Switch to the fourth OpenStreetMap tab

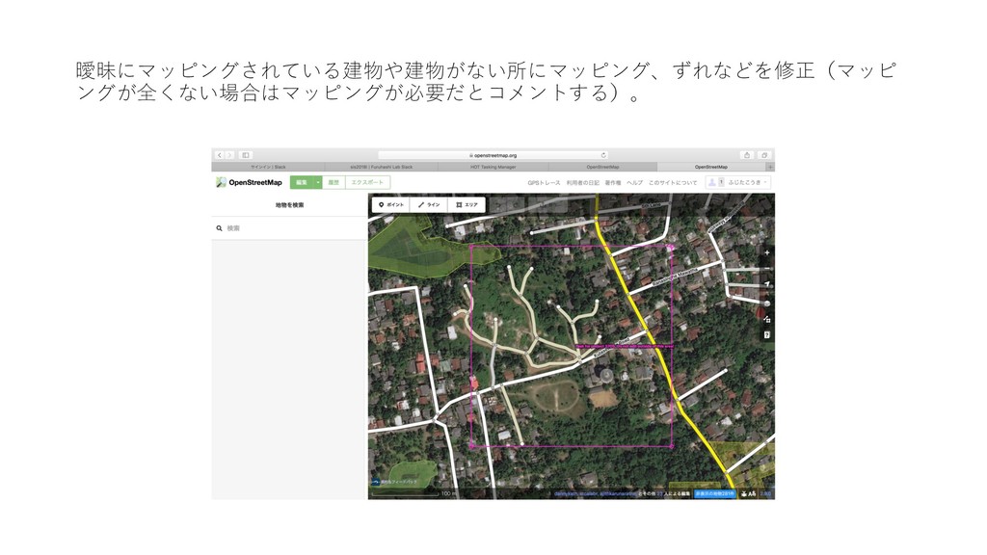(602, 167)
